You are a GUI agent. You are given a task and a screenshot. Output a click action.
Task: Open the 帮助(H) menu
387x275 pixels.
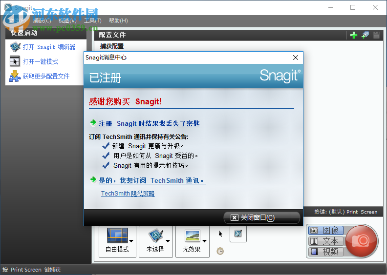pyautogui.click(x=118, y=20)
